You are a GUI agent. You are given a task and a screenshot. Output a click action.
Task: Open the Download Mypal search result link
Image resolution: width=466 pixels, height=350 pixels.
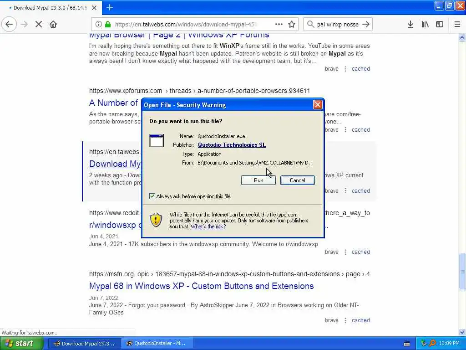click(115, 164)
